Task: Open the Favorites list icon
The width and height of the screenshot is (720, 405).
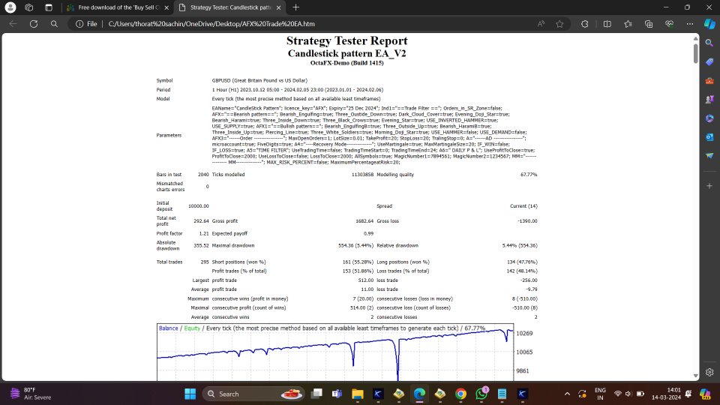Action: [x=628, y=24]
